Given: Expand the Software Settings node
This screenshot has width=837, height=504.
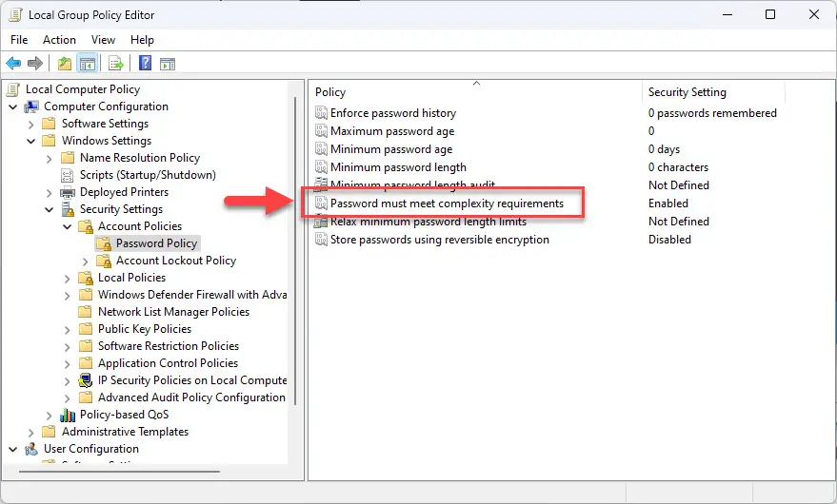Looking at the screenshot, I should click(x=31, y=124).
